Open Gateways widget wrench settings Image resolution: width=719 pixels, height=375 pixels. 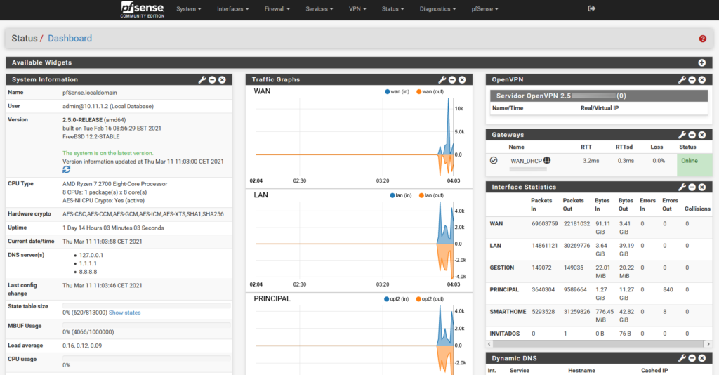(x=682, y=135)
